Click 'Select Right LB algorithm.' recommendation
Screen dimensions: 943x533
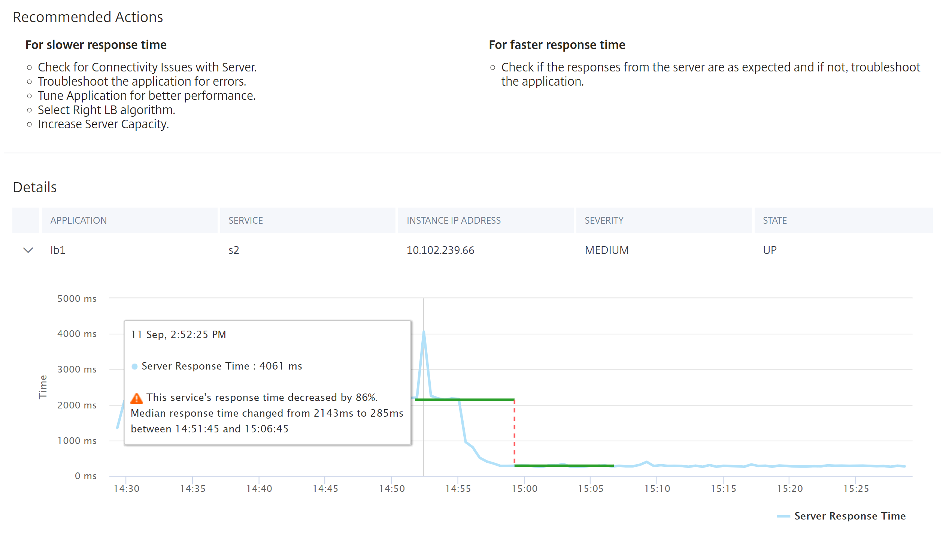[x=106, y=110]
